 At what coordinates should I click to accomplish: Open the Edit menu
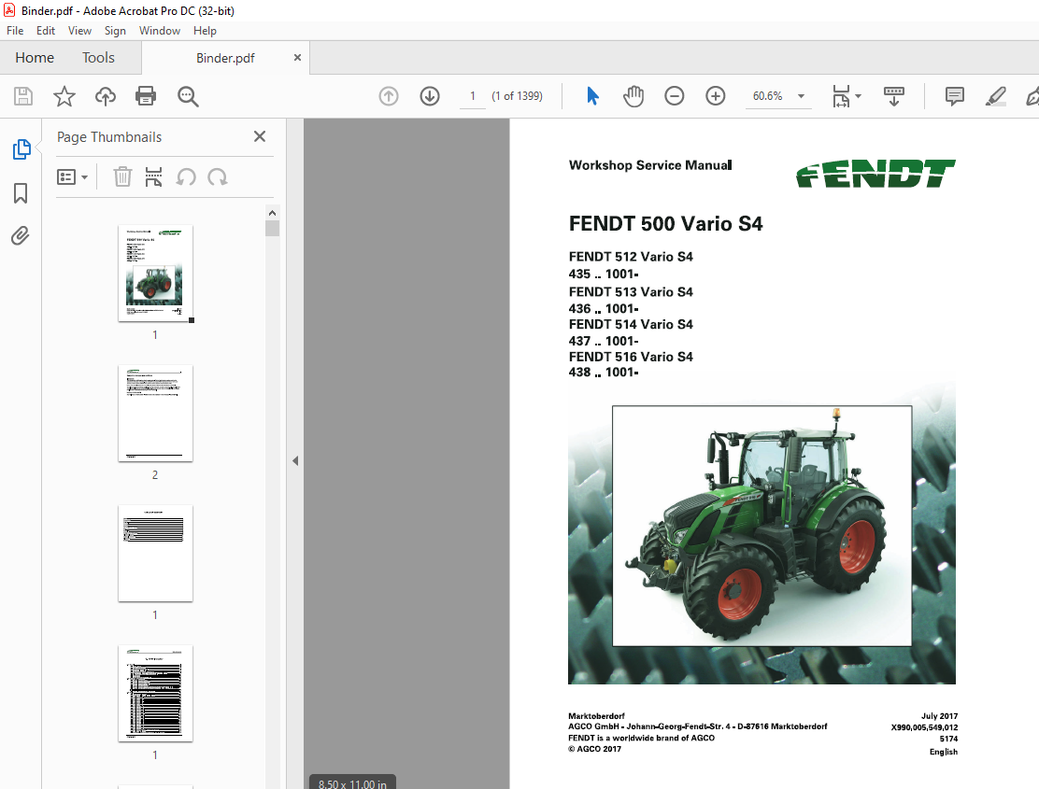[46, 31]
